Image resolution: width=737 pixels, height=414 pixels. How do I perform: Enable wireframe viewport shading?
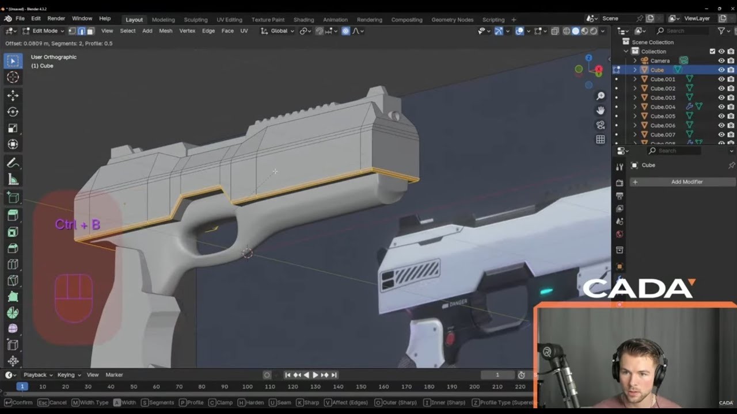tap(567, 31)
